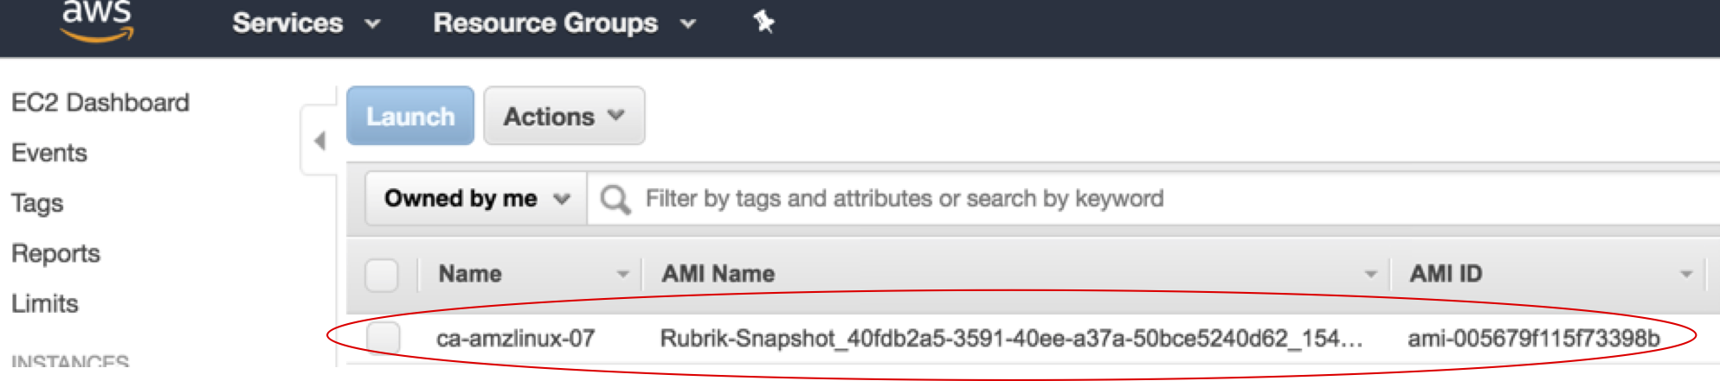Click the magnifier search icon
Viewport: 1720px width, 381px height.
click(615, 200)
